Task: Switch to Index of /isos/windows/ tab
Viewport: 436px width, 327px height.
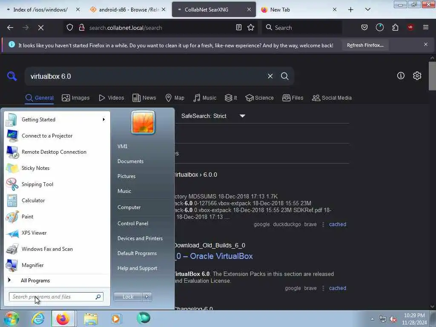Action: point(40,10)
